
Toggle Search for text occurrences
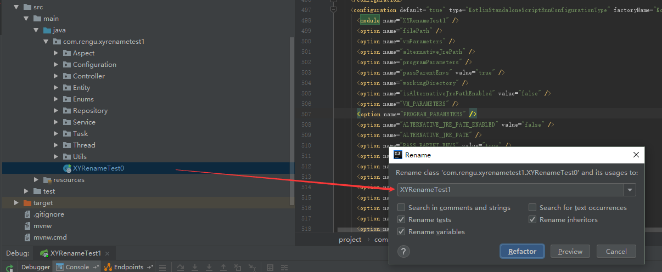532,208
